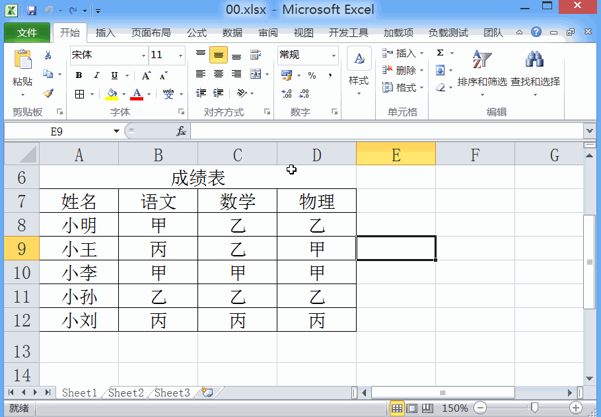The width and height of the screenshot is (601, 417).
Task: Activate the Format Painter icon
Action: pos(50,94)
